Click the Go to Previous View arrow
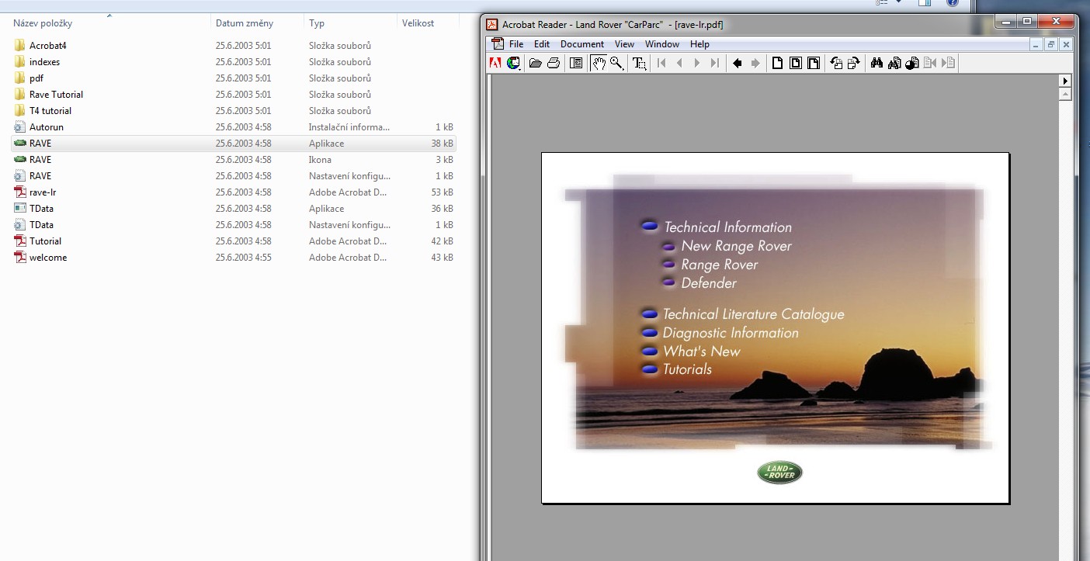1090x561 pixels. click(x=738, y=64)
